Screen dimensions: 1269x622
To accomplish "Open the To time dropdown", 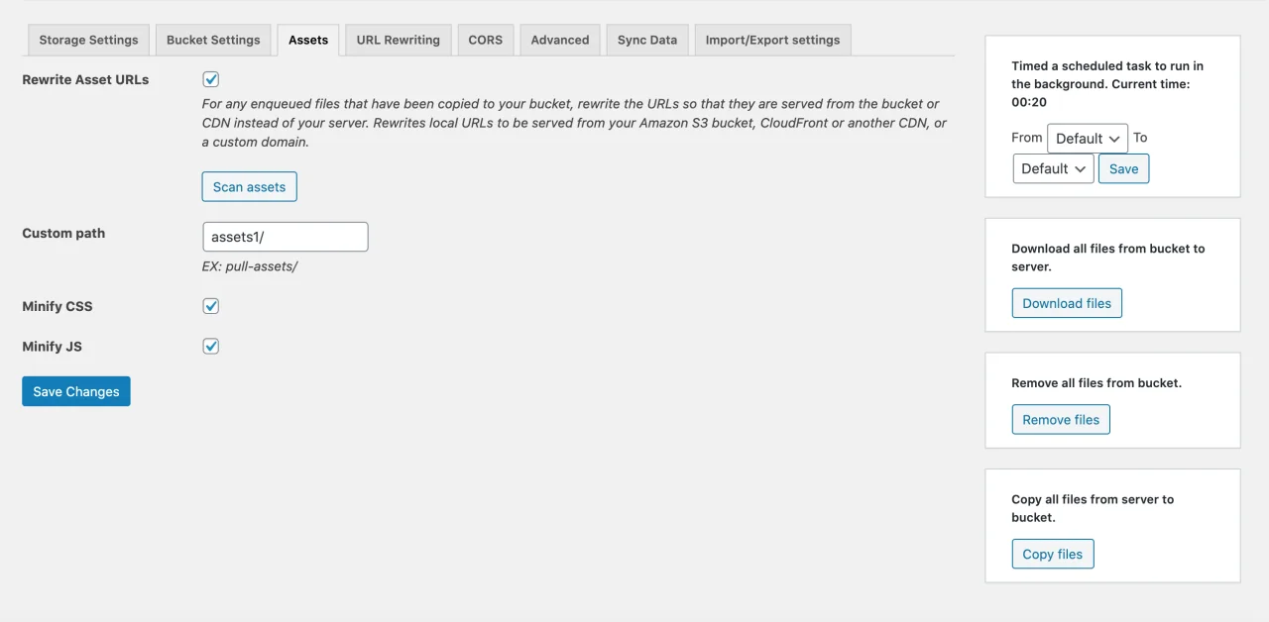I will [1053, 168].
